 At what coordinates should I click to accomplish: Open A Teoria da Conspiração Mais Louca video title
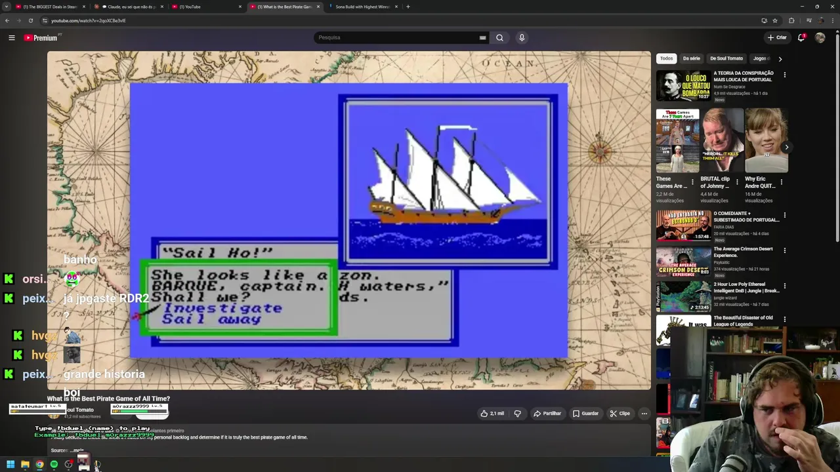(744, 76)
